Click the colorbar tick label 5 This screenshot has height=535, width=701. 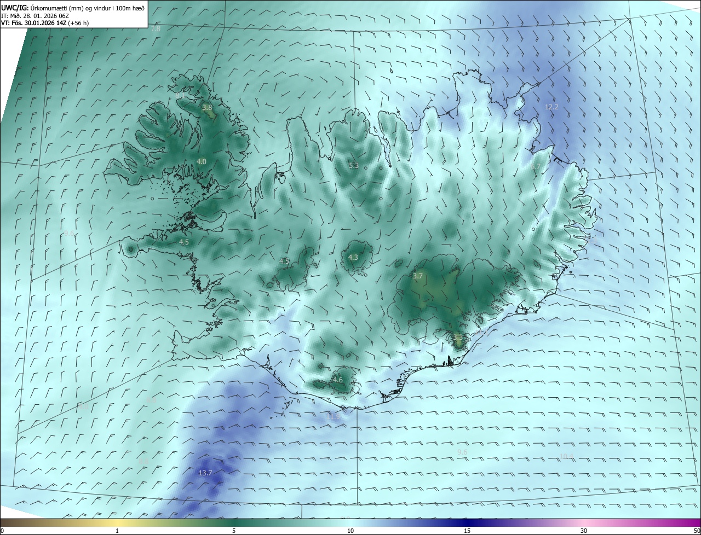[x=234, y=531]
